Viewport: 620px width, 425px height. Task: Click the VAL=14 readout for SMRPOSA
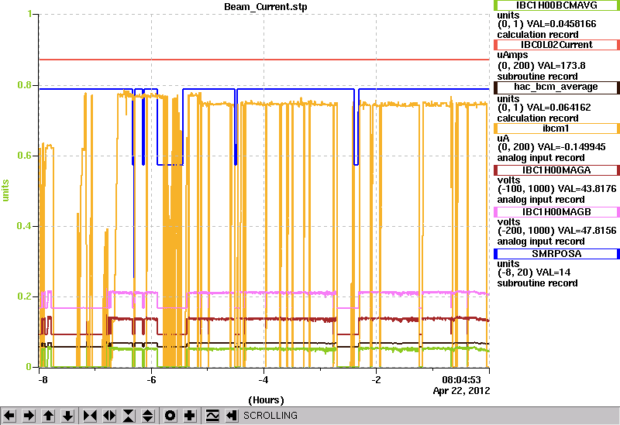coord(553,272)
